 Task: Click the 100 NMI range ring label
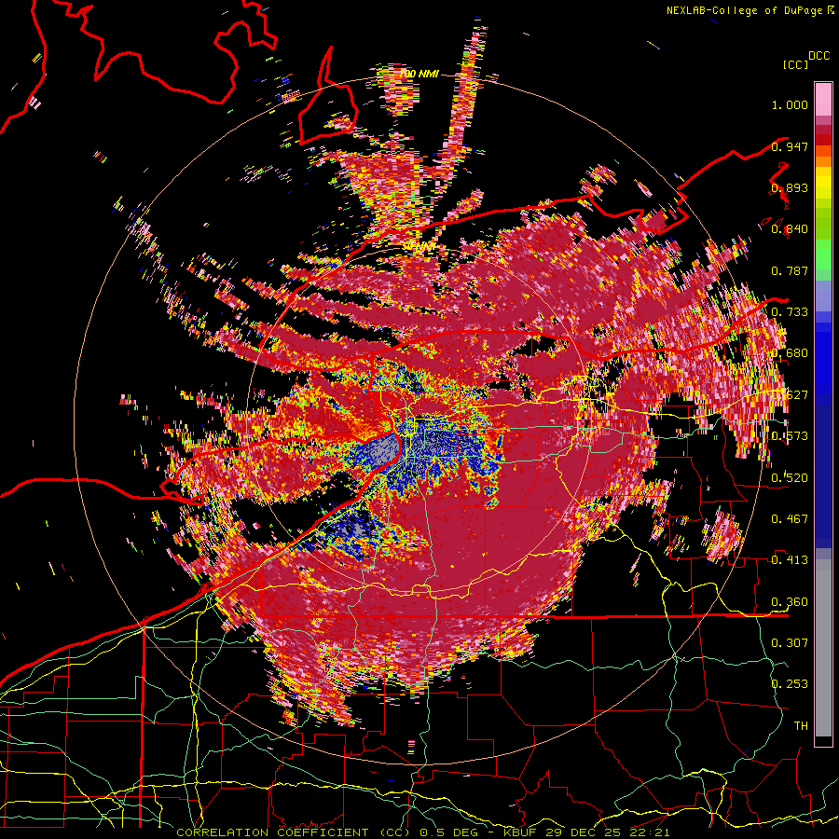[419, 74]
